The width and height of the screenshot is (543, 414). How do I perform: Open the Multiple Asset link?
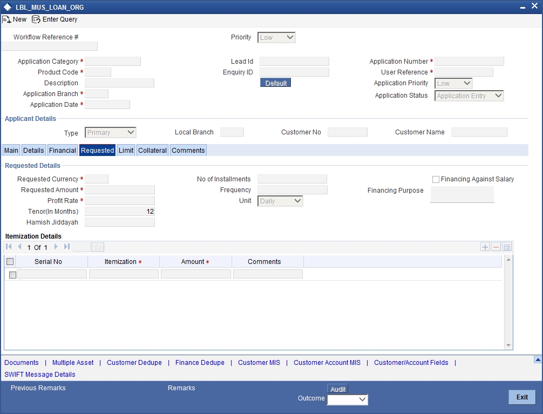(73, 362)
